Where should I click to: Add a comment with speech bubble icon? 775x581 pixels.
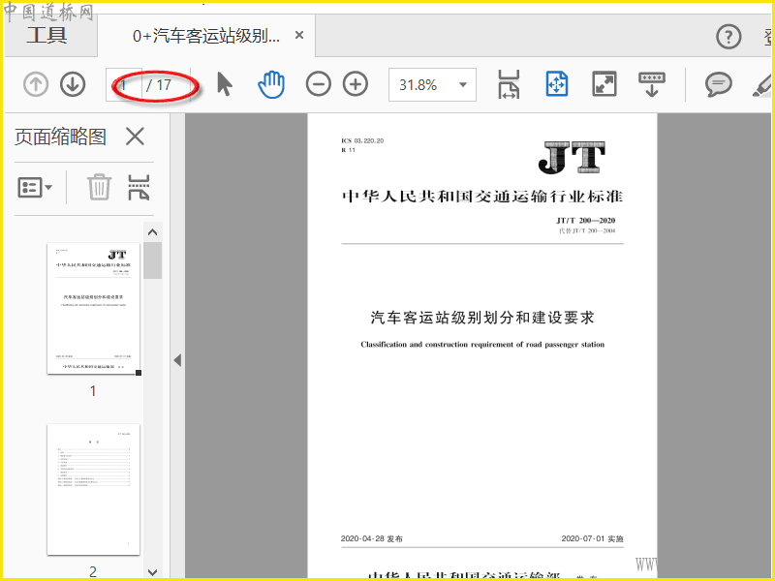click(x=718, y=84)
